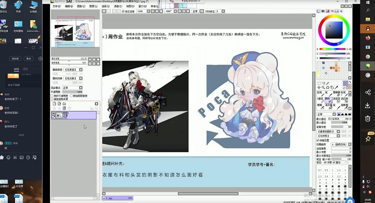Open the 绘画品质 quality dropdown
Screen dimensions: 375x203
[350, 144]
